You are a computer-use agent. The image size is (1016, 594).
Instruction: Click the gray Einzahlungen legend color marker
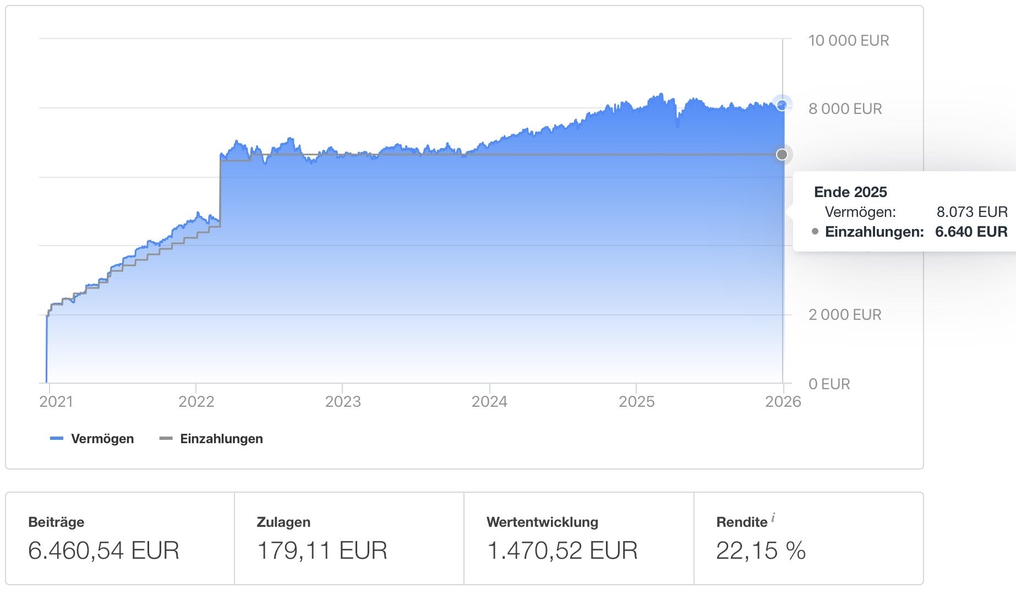coord(166,439)
